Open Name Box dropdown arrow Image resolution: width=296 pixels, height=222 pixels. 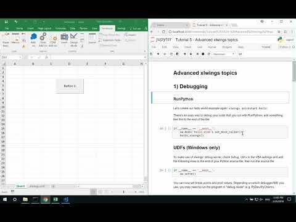pos(20,57)
